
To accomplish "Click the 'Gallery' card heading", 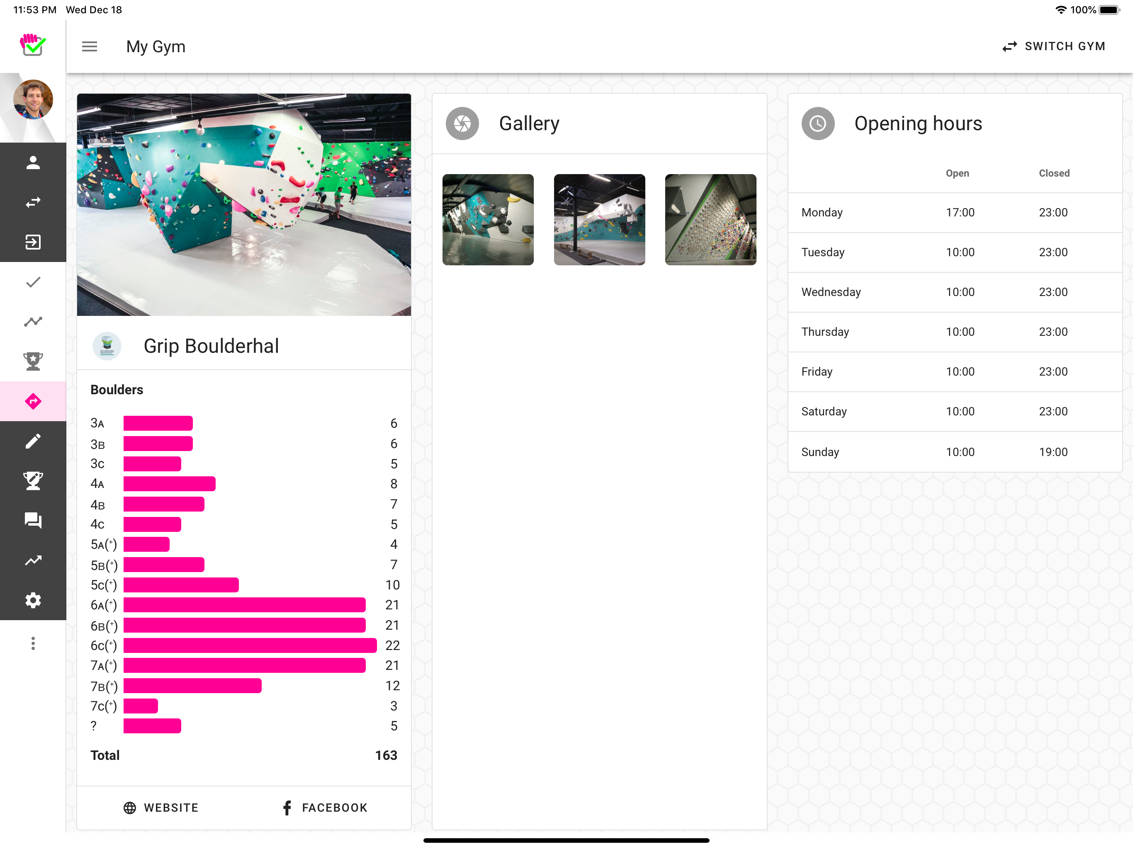I will 529,124.
